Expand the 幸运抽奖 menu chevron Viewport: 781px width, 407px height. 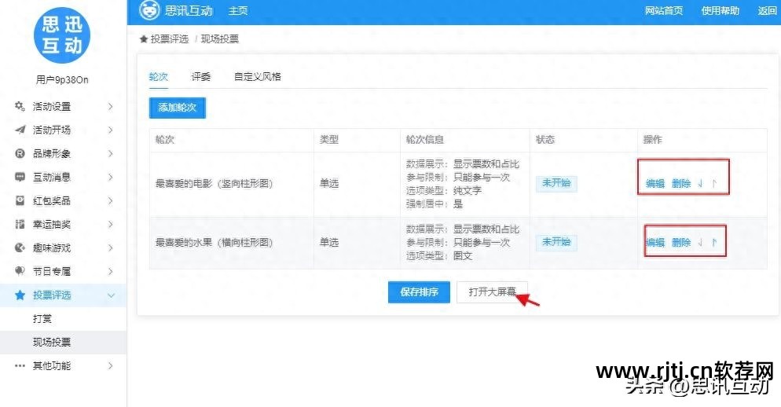tap(111, 224)
